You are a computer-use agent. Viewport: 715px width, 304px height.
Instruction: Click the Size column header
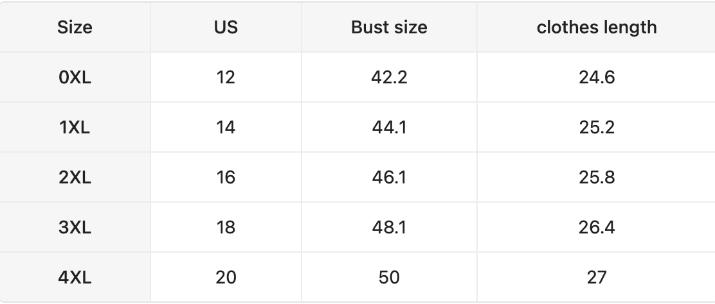[x=75, y=28]
